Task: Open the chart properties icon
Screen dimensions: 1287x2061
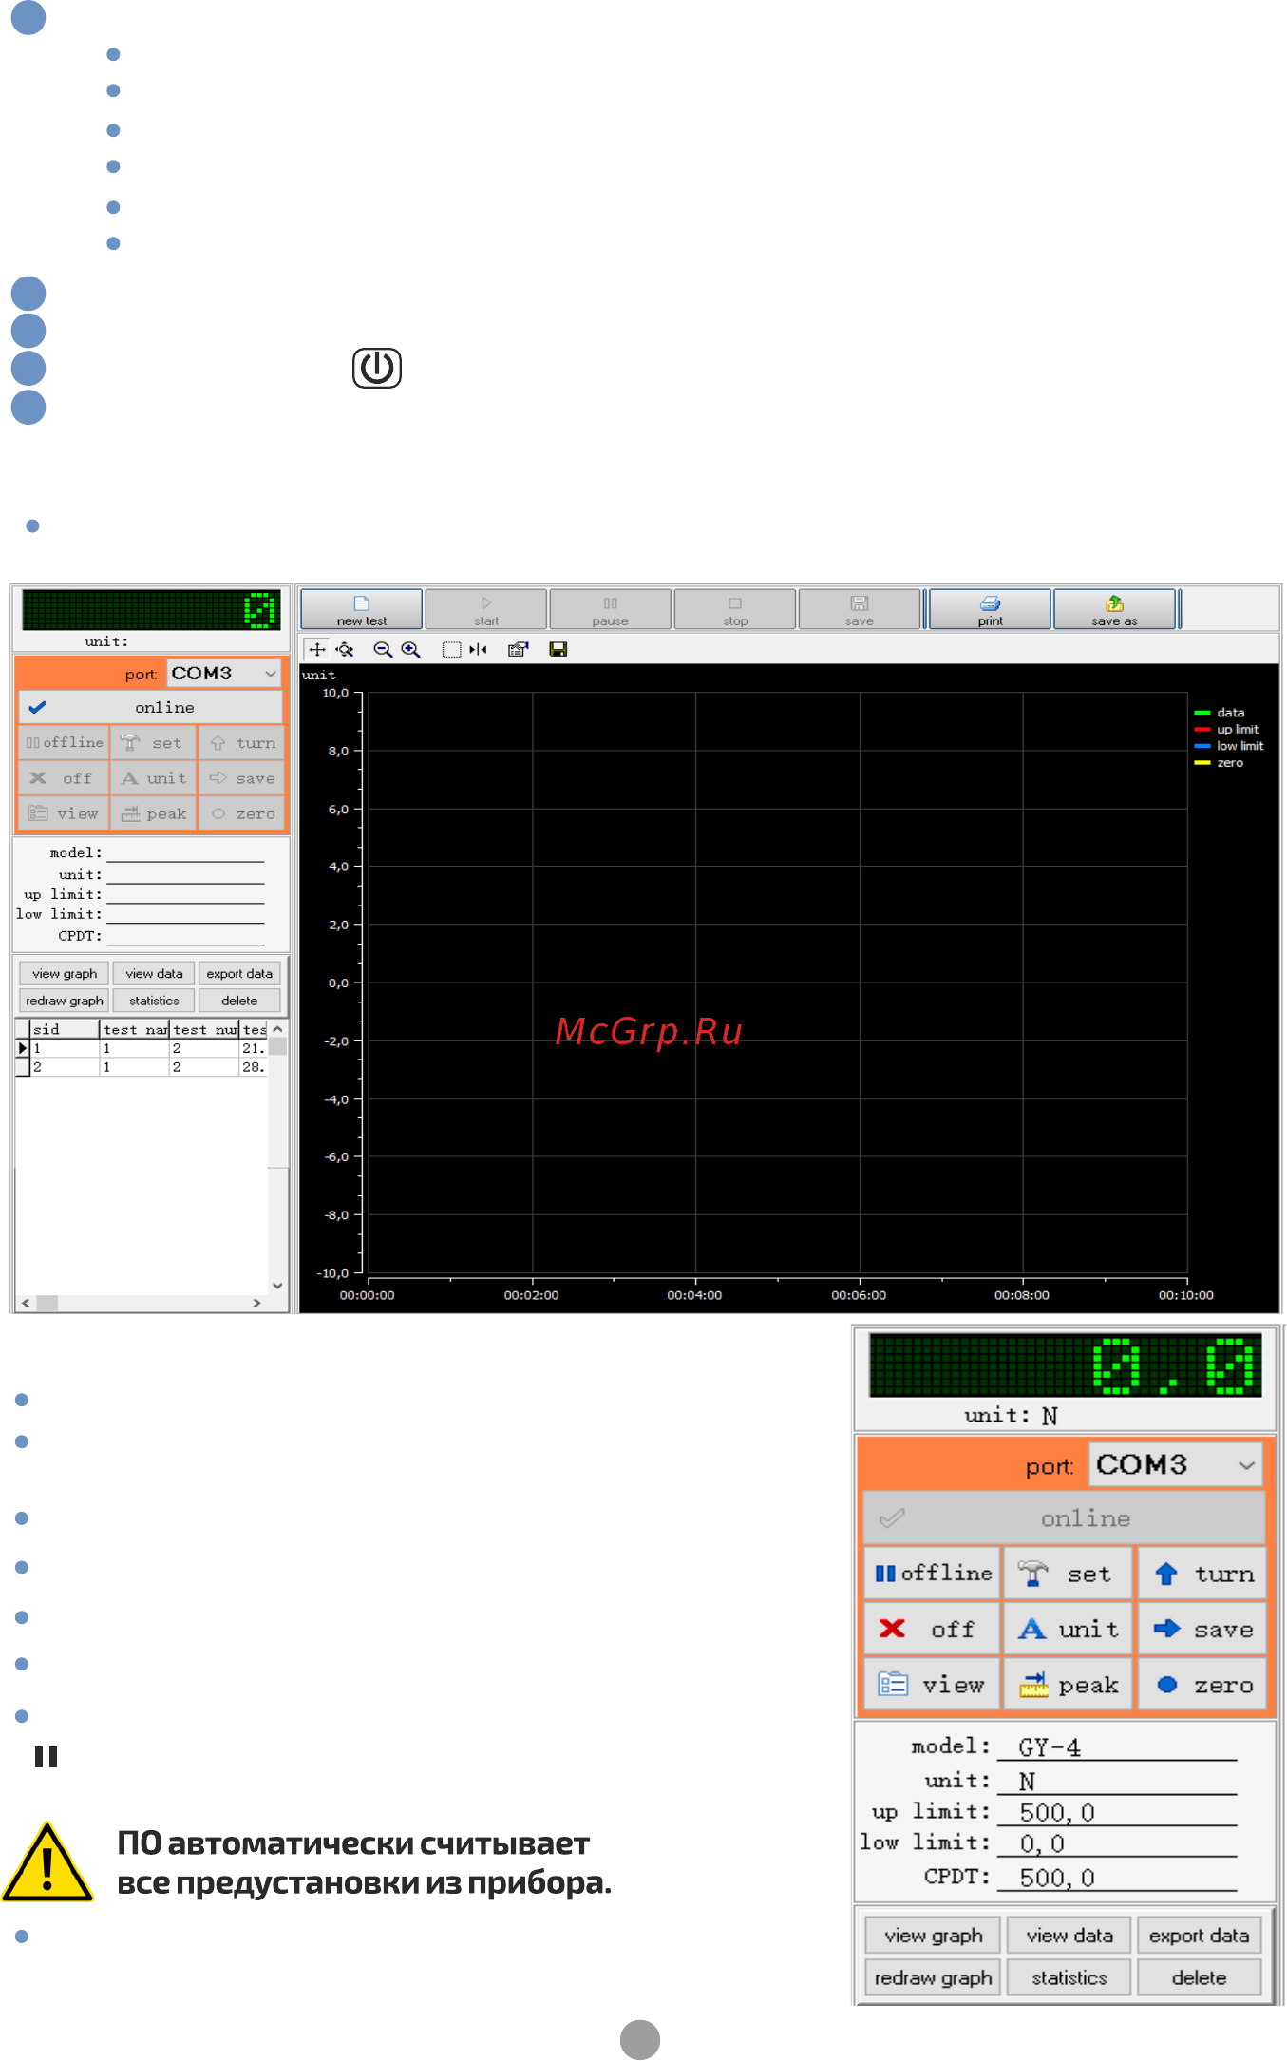Action: [518, 650]
